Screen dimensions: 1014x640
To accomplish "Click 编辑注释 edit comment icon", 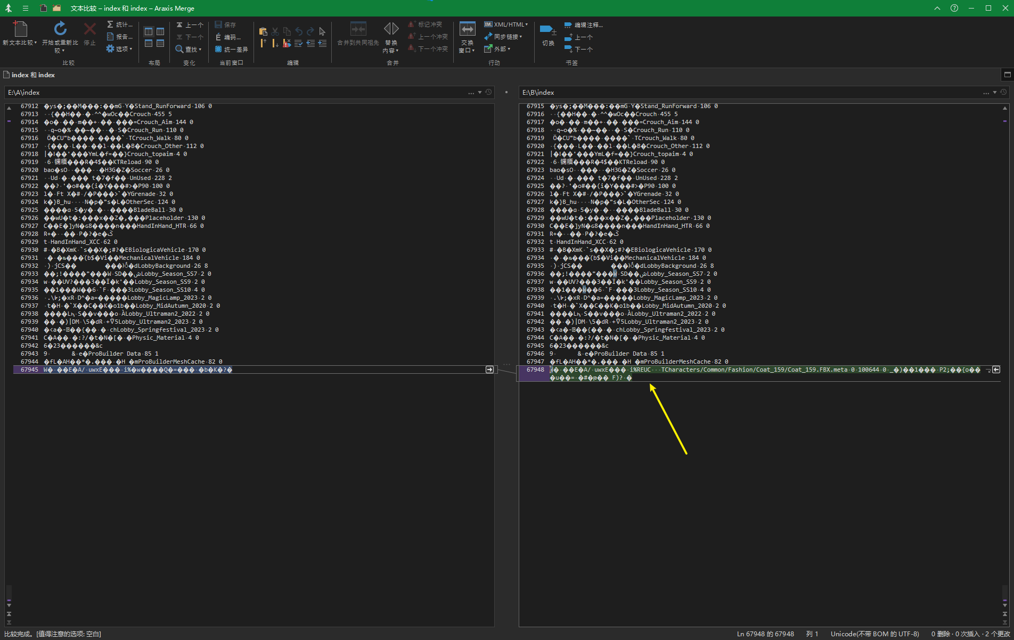I will pos(568,25).
